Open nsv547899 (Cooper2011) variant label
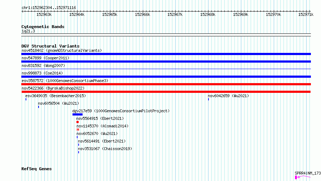 pyautogui.click(x=45, y=58)
